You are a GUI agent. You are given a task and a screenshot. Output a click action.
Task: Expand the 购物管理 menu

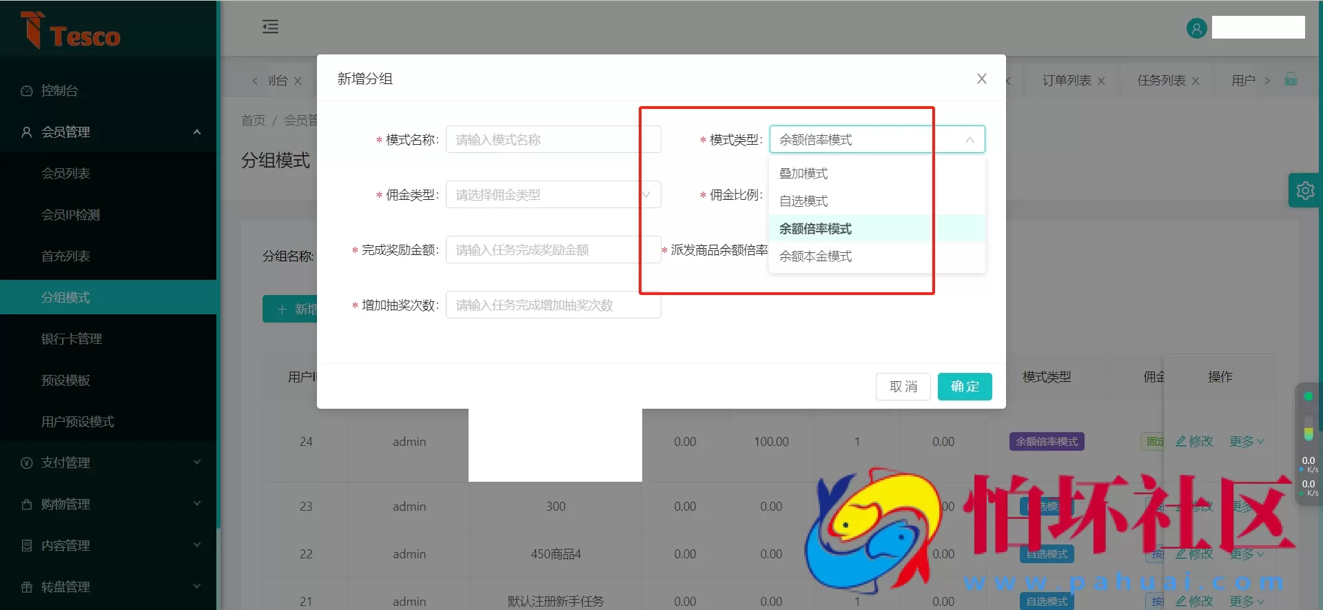108,504
